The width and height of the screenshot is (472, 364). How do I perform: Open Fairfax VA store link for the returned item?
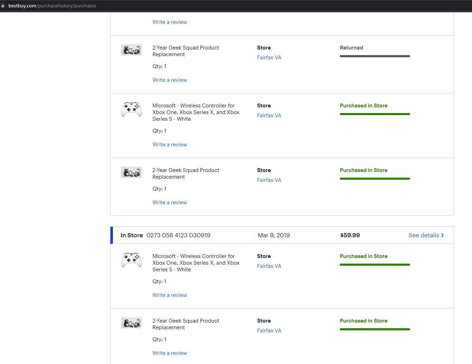click(269, 58)
